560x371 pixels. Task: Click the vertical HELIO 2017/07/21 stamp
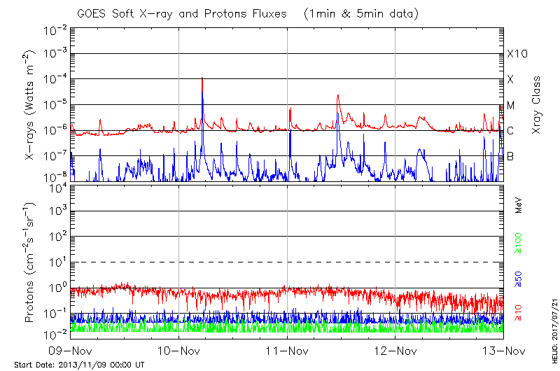[x=553, y=328]
